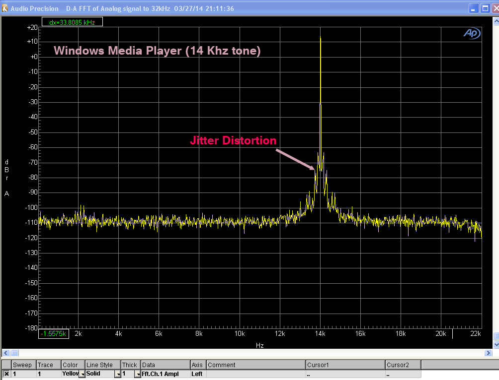Click the horizontal scrollbar left arrow
499x380 pixels.
pos(5,353)
